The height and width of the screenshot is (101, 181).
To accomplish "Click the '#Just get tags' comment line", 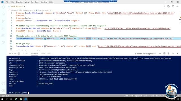I will point(23,44).
